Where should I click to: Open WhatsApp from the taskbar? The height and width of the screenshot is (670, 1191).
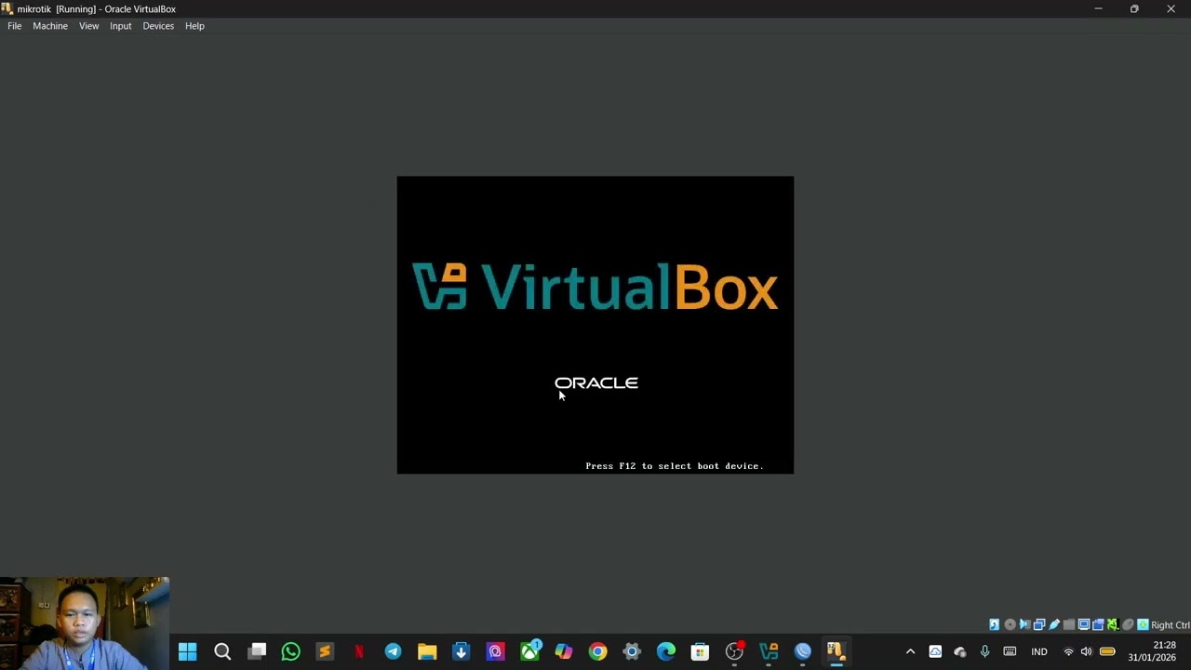click(x=290, y=651)
